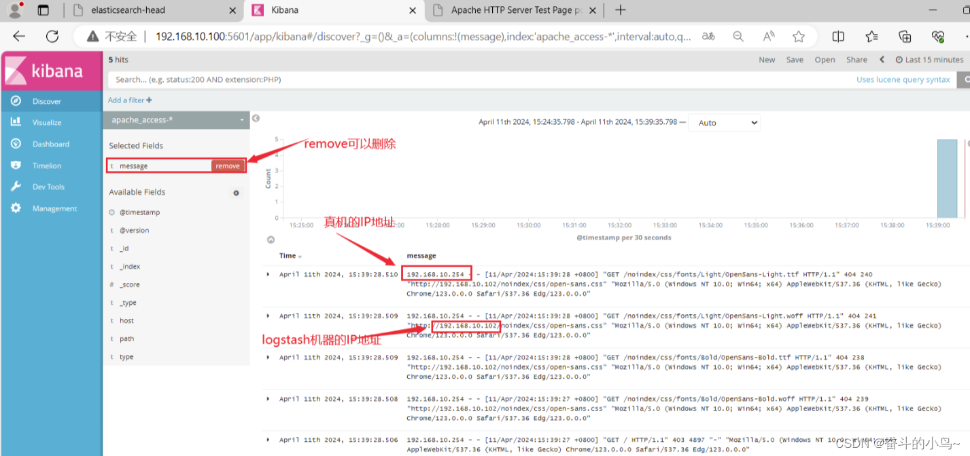Open browser zoom control
This screenshot has width=970, height=456.
click(738, 36)
